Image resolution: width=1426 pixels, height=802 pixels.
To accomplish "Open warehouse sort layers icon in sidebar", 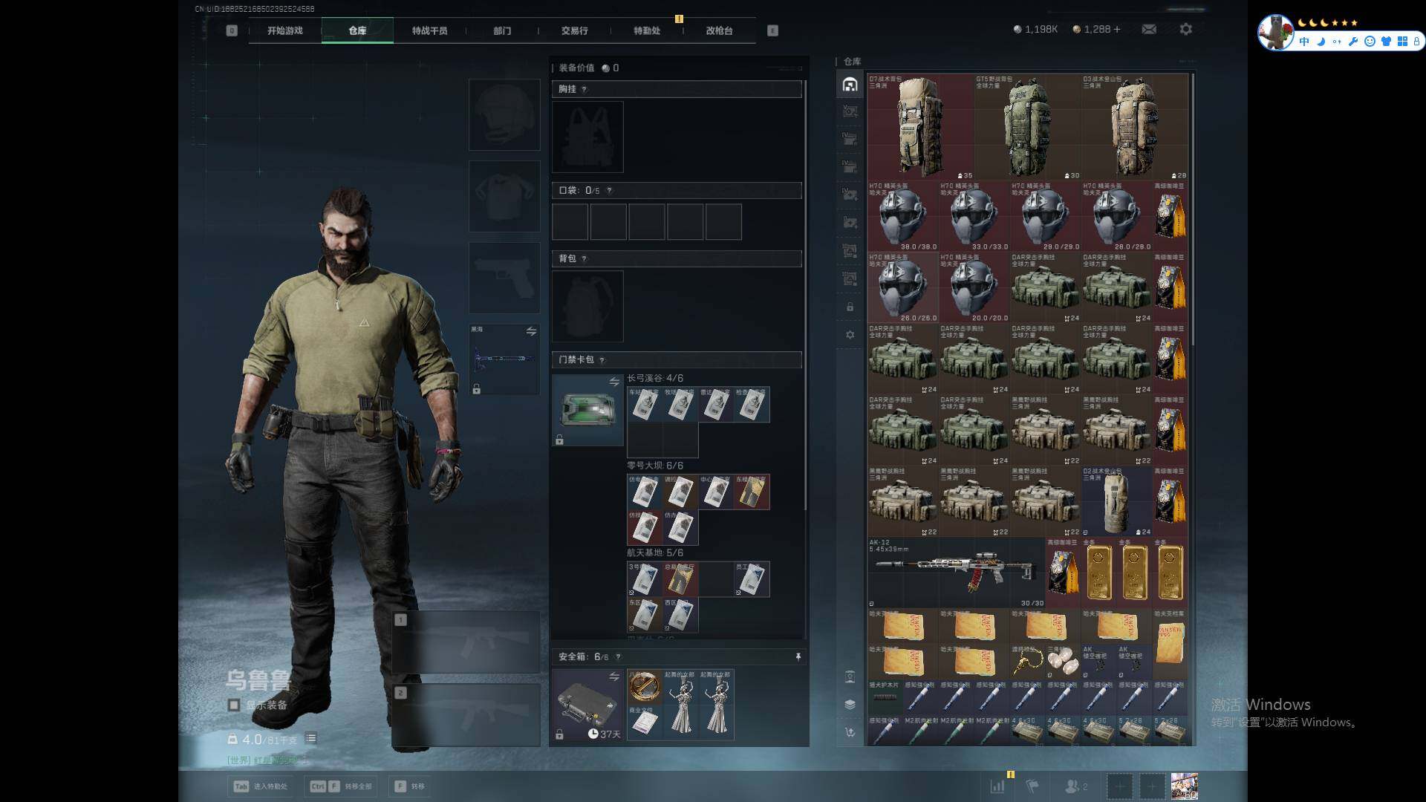I will click(850, 704).
